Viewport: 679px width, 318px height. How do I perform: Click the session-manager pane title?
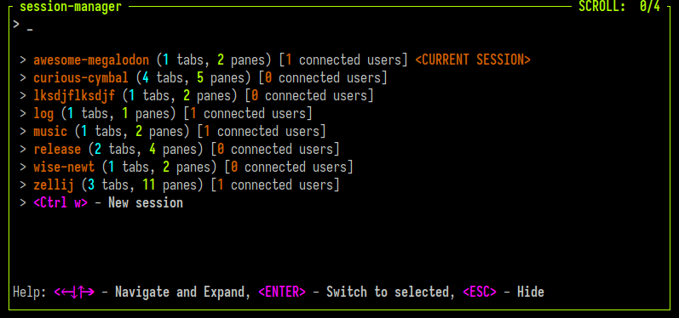coord(71,7)
